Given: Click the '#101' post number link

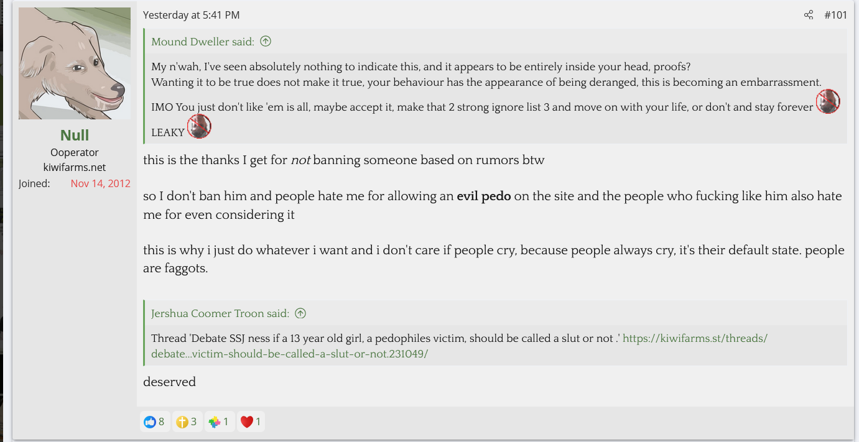Looking at the screenshot, I should [835, 15].
